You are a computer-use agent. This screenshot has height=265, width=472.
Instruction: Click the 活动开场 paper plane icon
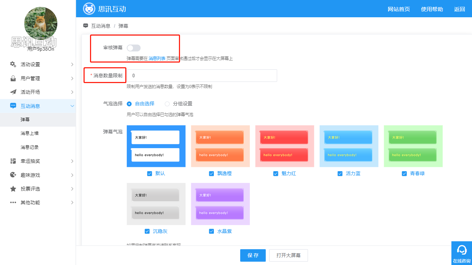pos(13,92)
